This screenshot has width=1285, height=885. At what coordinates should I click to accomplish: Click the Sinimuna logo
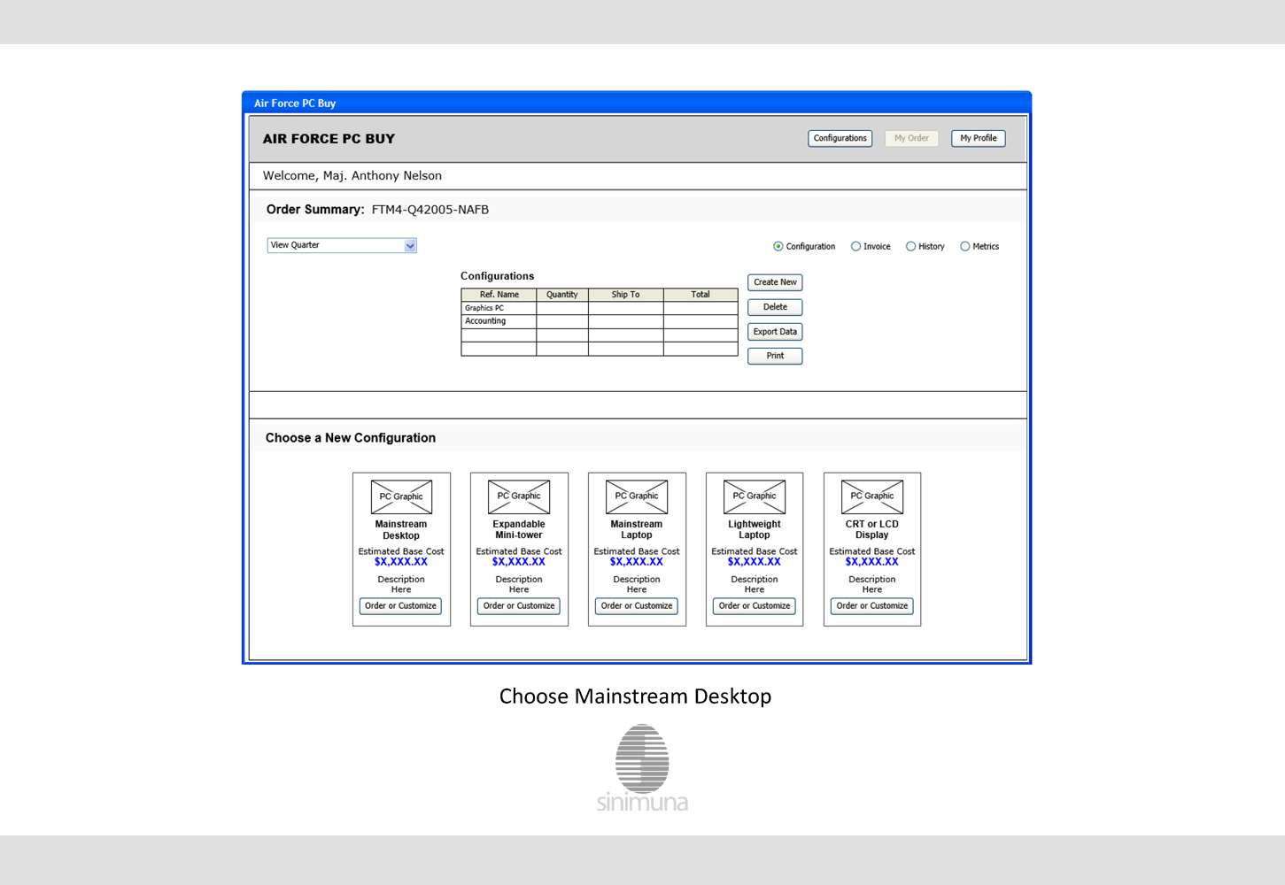(x=642, y=768)
